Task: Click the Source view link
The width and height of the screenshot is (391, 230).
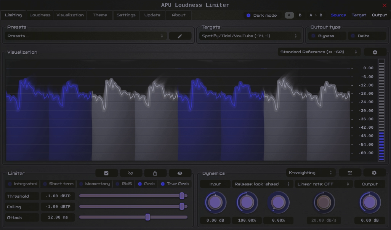Action: point(338,15)
